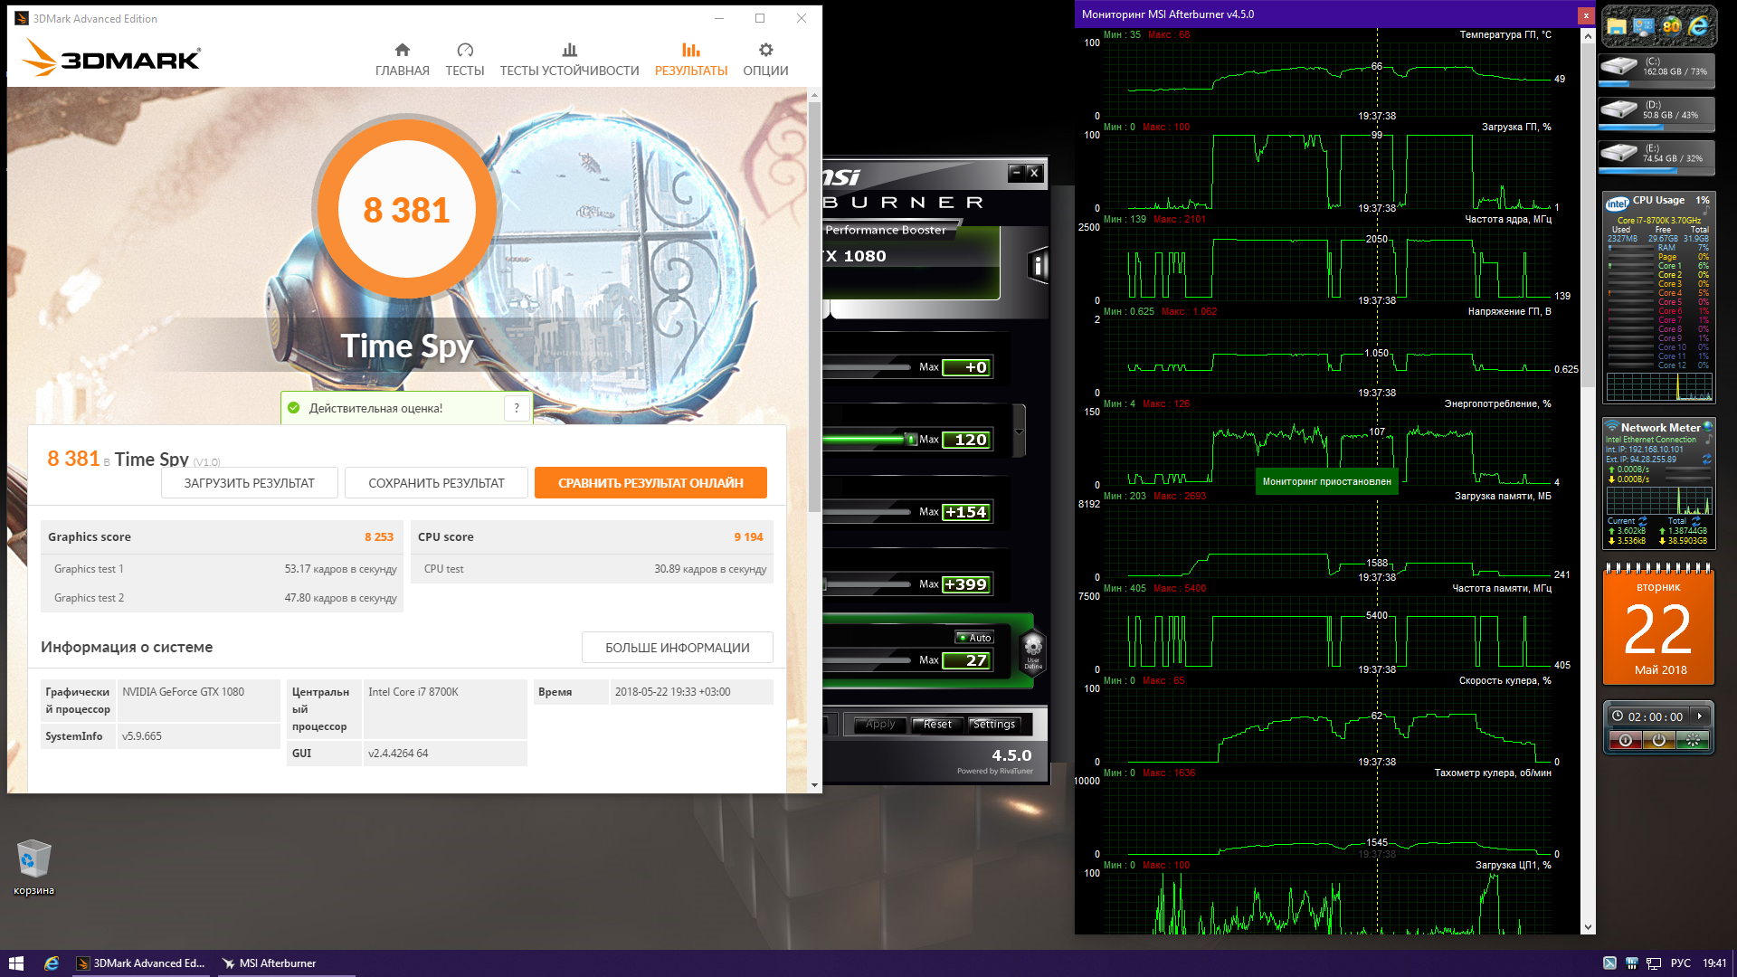
Task: Click the РУС language indicator in tray
Action: coord(1680,963)
